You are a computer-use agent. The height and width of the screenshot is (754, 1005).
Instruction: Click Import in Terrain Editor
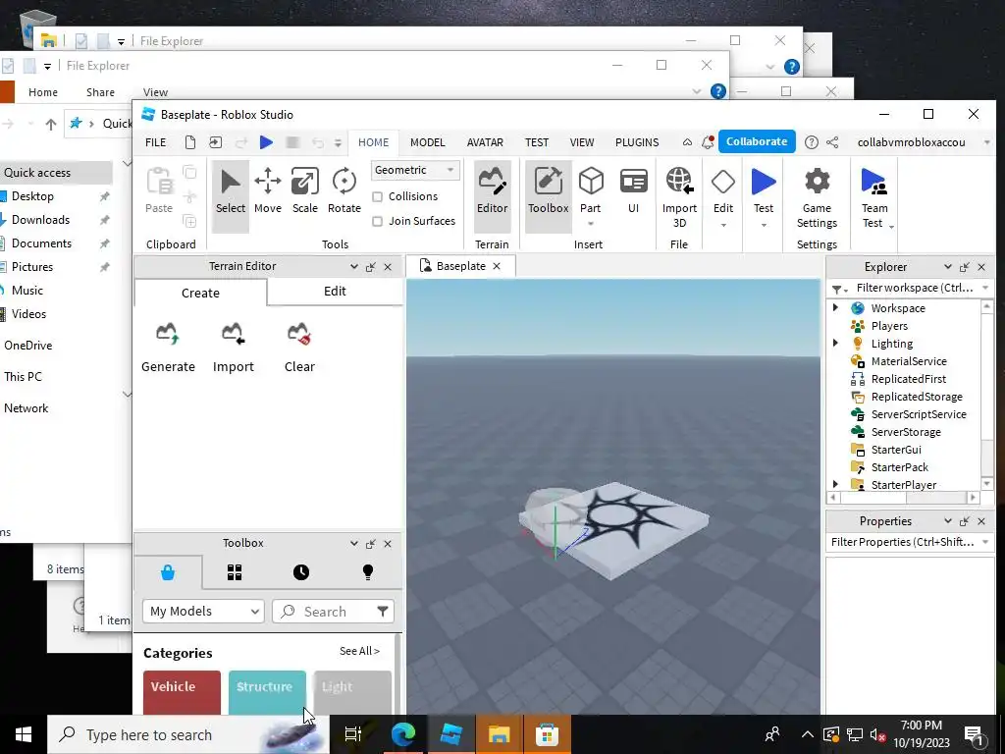click(x=234, y=349)
